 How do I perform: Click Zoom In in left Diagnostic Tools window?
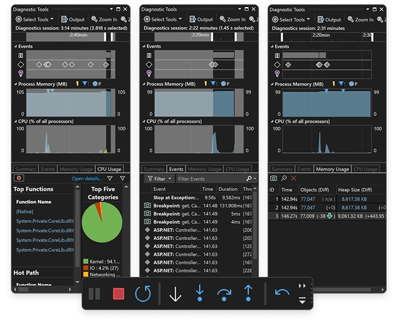(x=104, y=19)
